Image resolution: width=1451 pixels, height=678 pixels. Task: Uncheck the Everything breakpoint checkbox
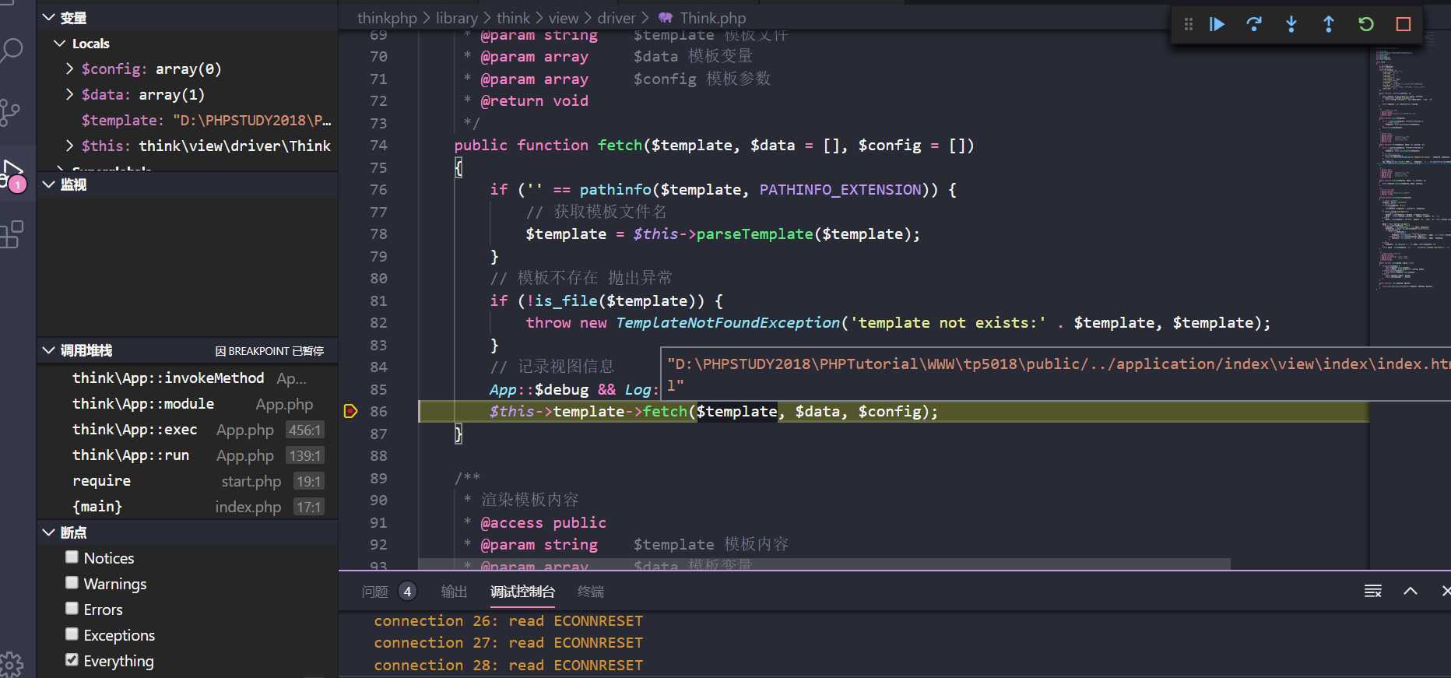(72, 660)
